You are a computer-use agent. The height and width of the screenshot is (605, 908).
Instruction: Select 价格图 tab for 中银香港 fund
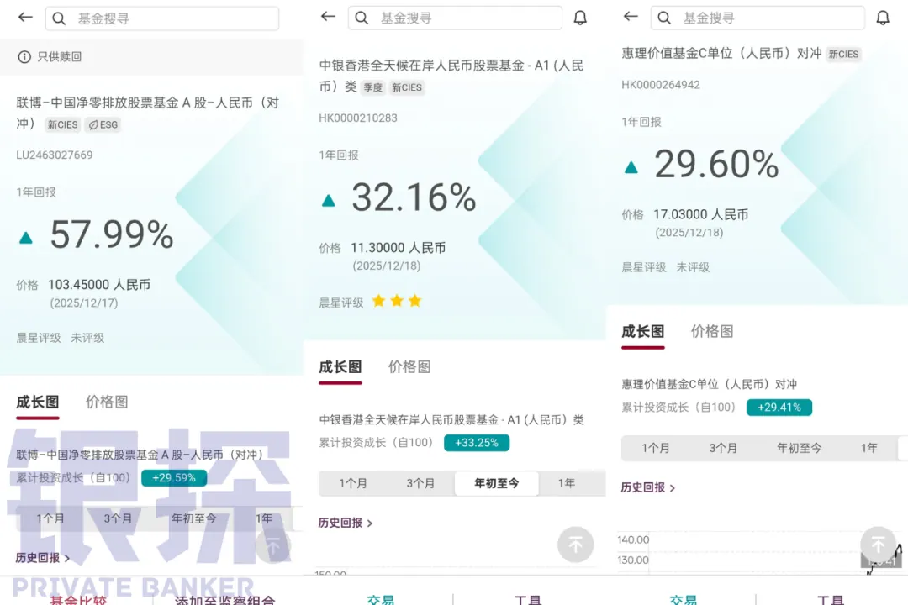pyautogui.click(x=409, y=366)
